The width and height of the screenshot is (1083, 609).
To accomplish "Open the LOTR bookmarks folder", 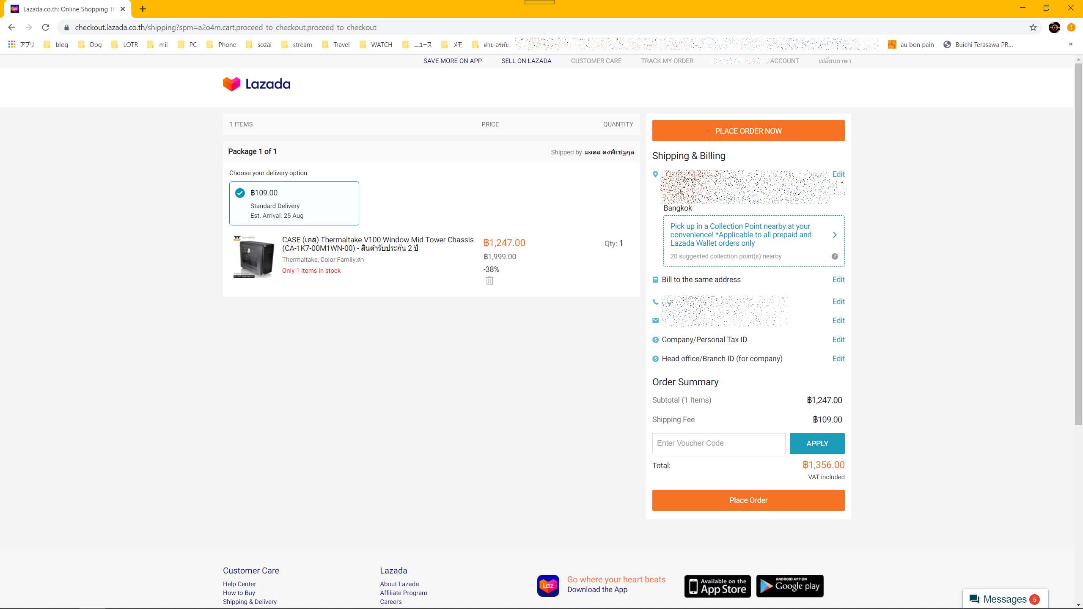I will point(124,44).
